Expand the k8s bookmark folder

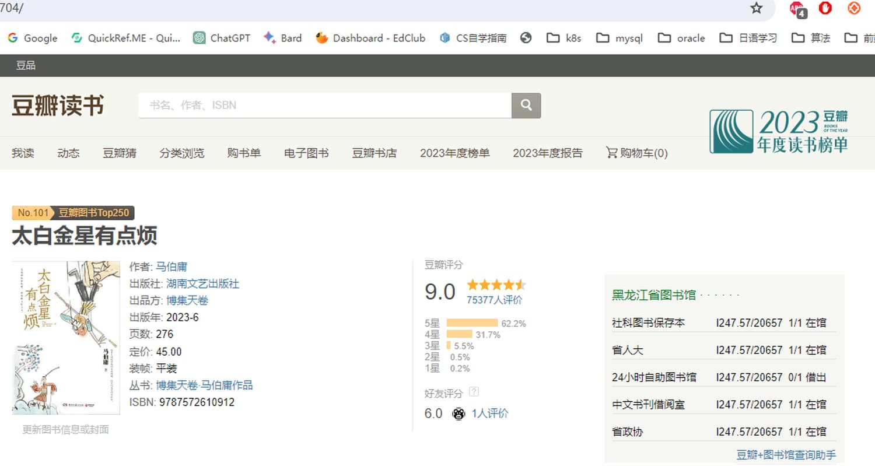[563, 38]
